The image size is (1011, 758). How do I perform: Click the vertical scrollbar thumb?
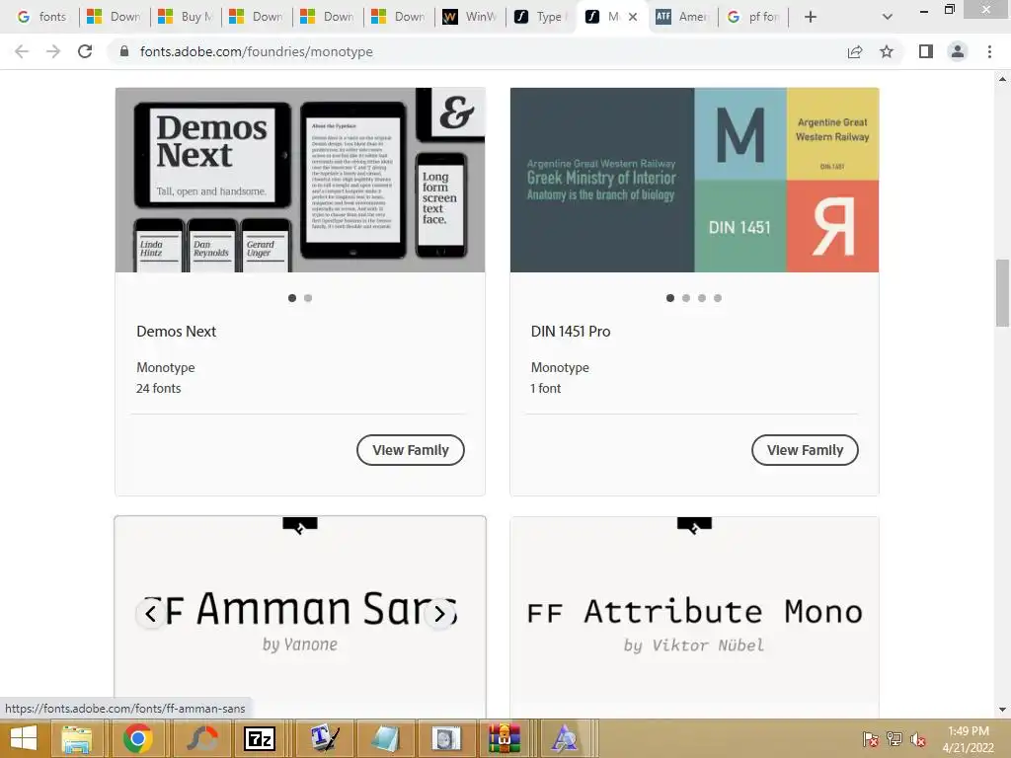click(x=1002, y=292)
